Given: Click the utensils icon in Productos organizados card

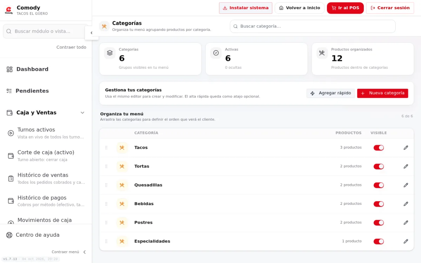Looking at the screenshot, I should coord(322,53).
